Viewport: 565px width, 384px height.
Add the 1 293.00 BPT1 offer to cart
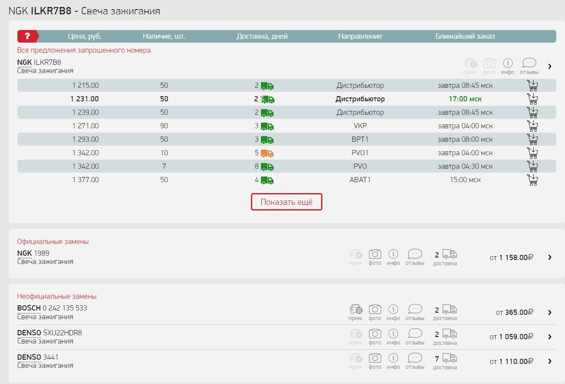[x=532, y=139]
